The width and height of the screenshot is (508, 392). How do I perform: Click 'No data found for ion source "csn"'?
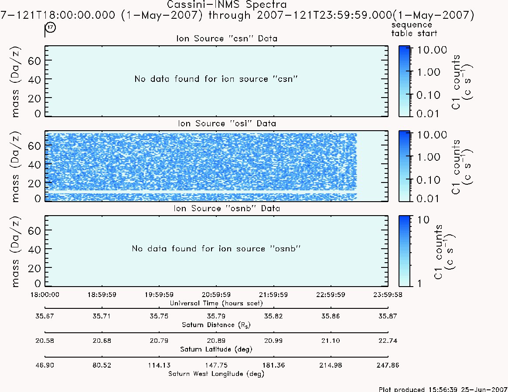[216, 79]
